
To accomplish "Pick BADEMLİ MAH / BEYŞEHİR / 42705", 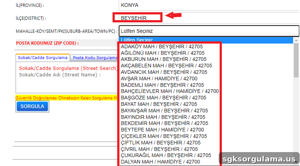I will pos(206,85).
